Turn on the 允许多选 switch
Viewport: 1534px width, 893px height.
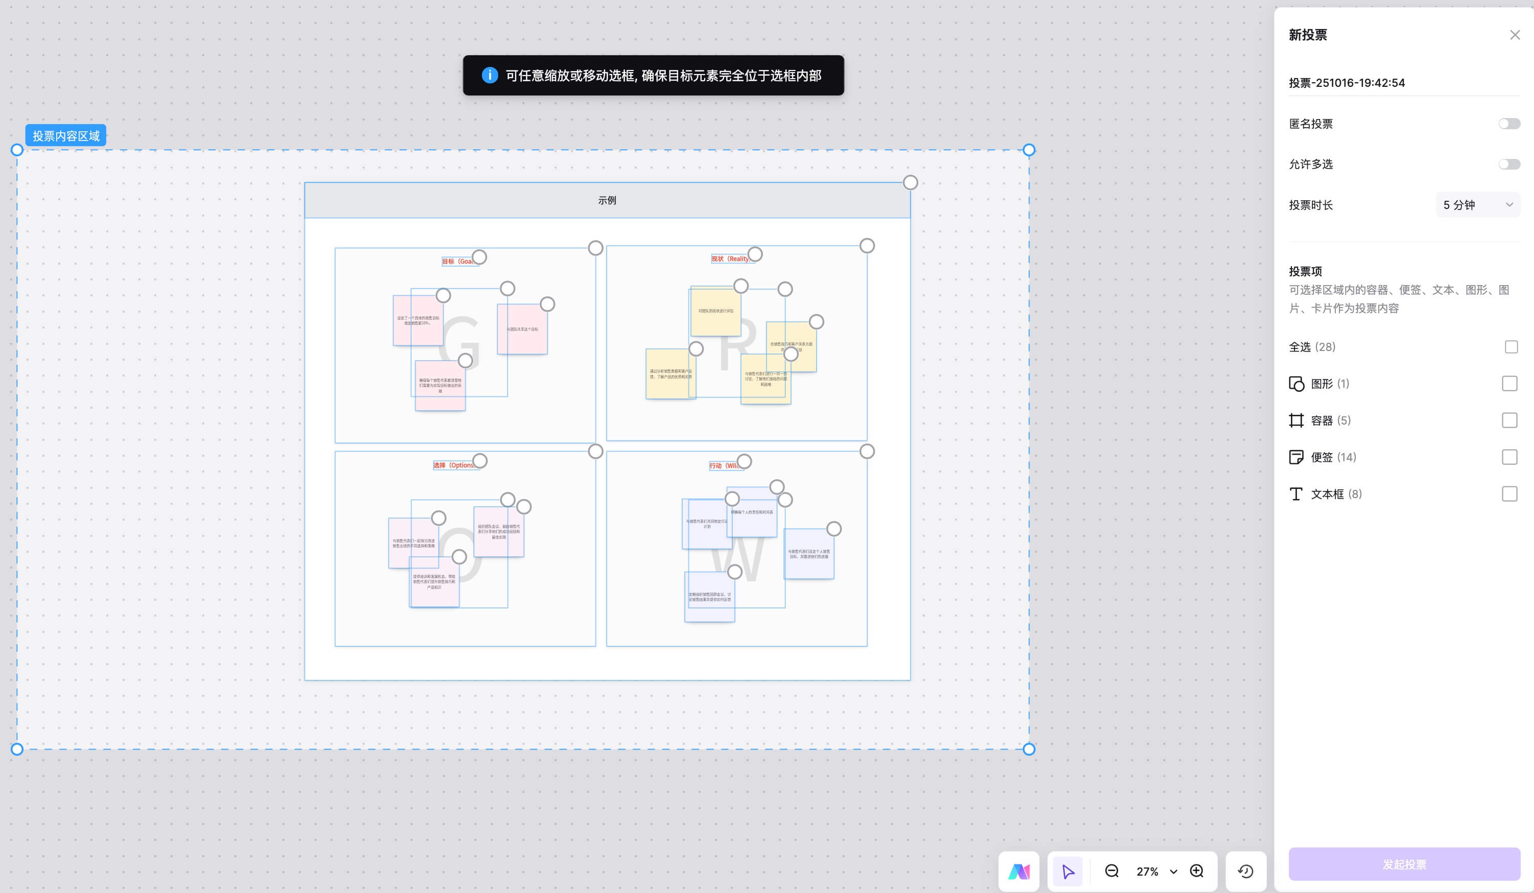coord(1508,164)
